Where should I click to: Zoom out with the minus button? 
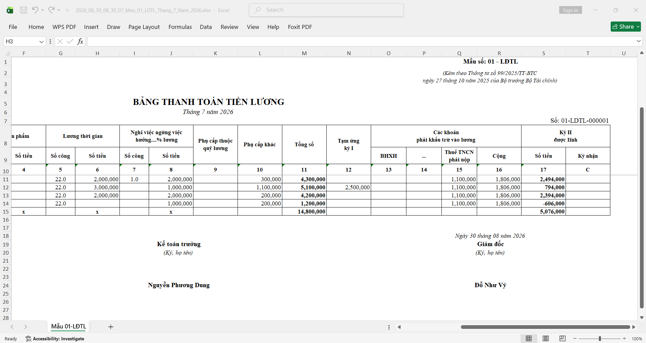[x=575, y=339]
